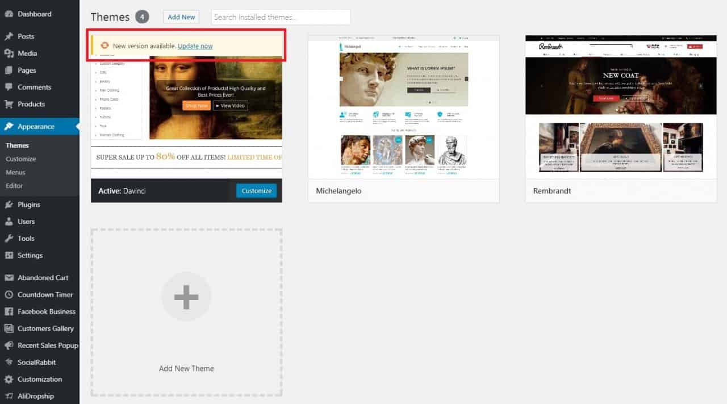Click the Themes page heading
Image resolution: width=727 pixels, height=404 pixels.
pos(110,17)
